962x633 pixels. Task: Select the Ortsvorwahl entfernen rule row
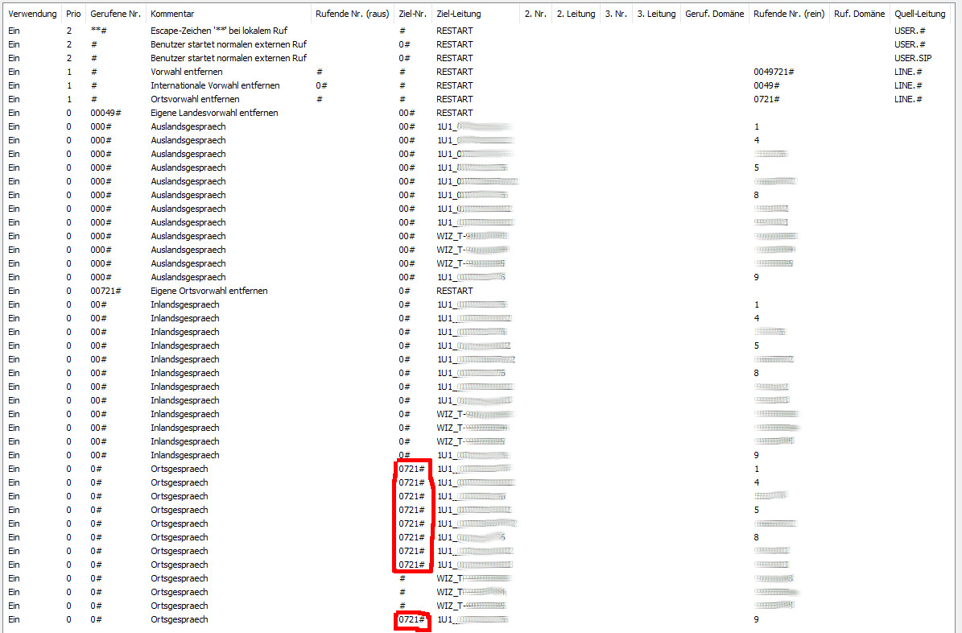tap(195, 99)
